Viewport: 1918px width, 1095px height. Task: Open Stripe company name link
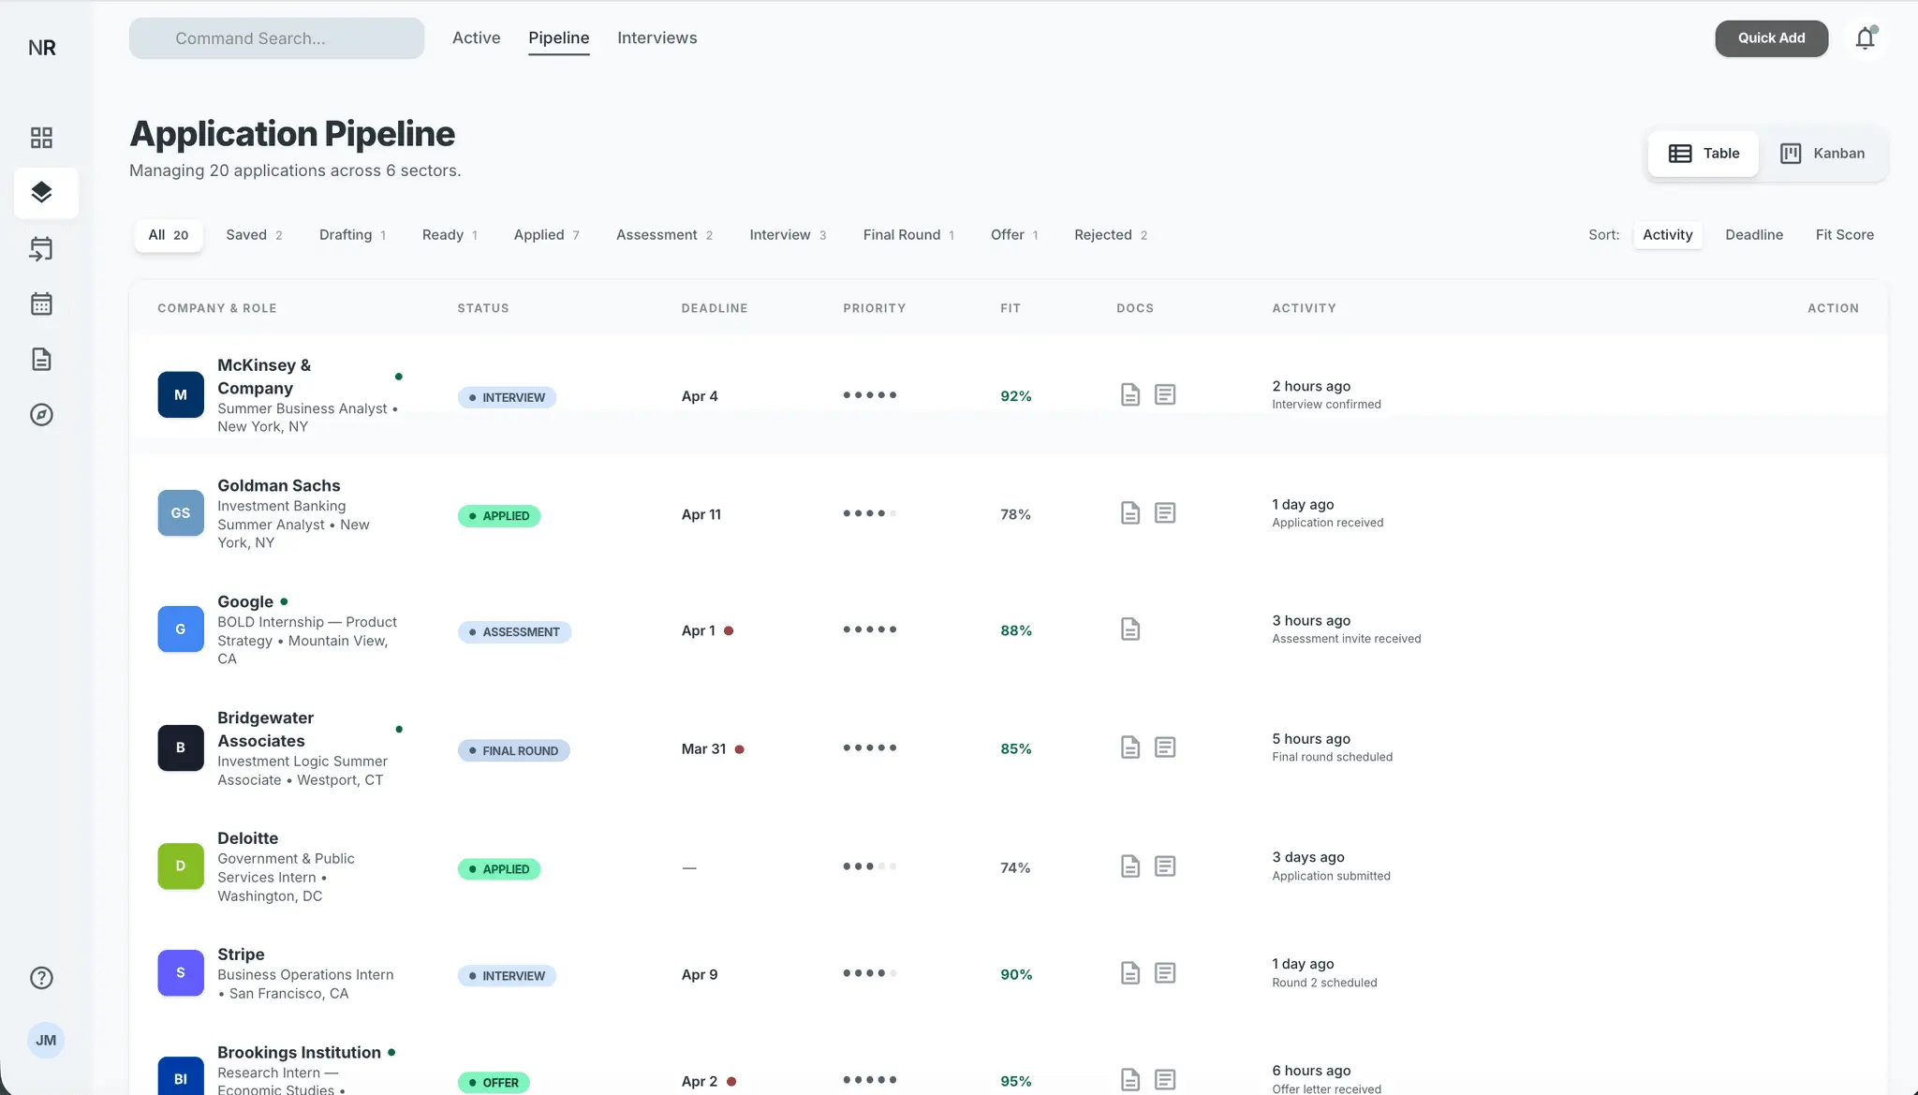click(241, 954)
